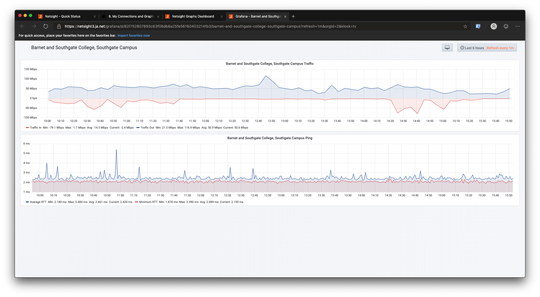Click the Grafana cycle view mode monitor icon
Viewport: 540px width, 297px height.
[447, 48]
